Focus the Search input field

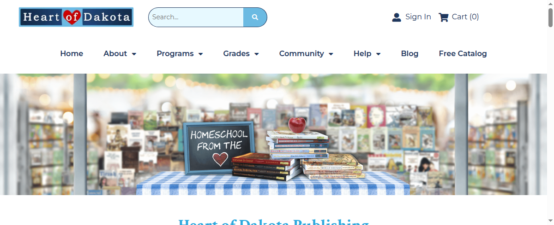(x=196, y=17)
